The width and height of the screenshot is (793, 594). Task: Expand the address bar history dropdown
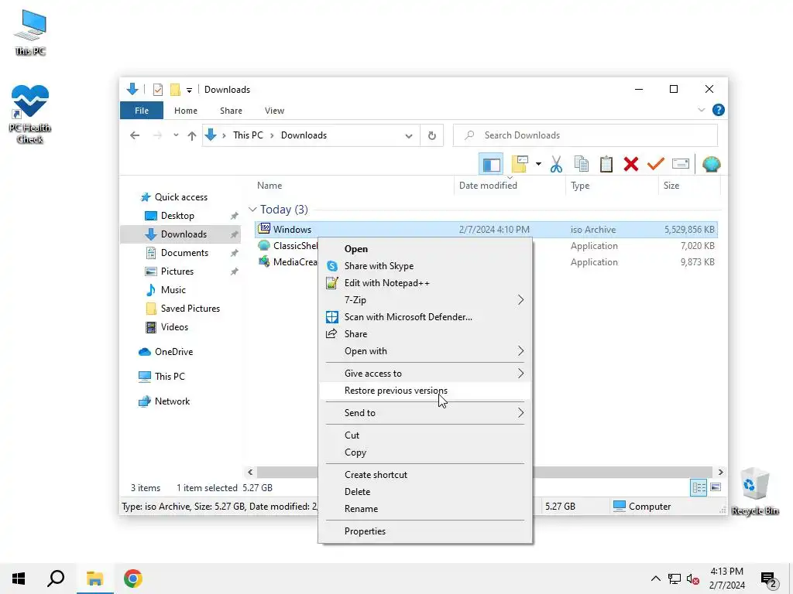[x=409, y=135]
